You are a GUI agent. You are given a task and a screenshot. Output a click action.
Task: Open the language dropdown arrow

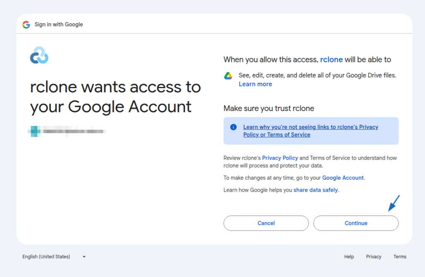click(84, 257)
